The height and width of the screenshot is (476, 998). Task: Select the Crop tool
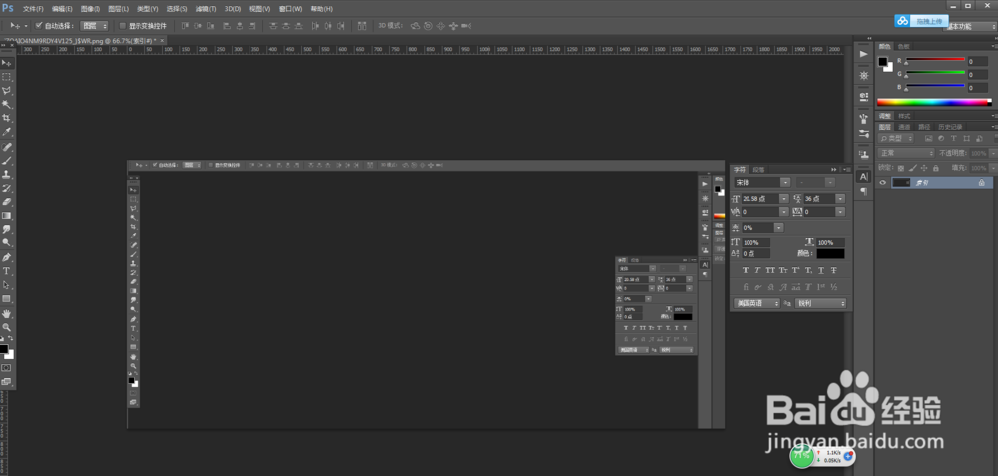(x=7, y=119)
